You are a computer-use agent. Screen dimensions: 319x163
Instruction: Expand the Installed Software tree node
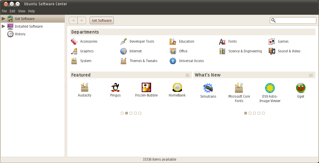3,26
